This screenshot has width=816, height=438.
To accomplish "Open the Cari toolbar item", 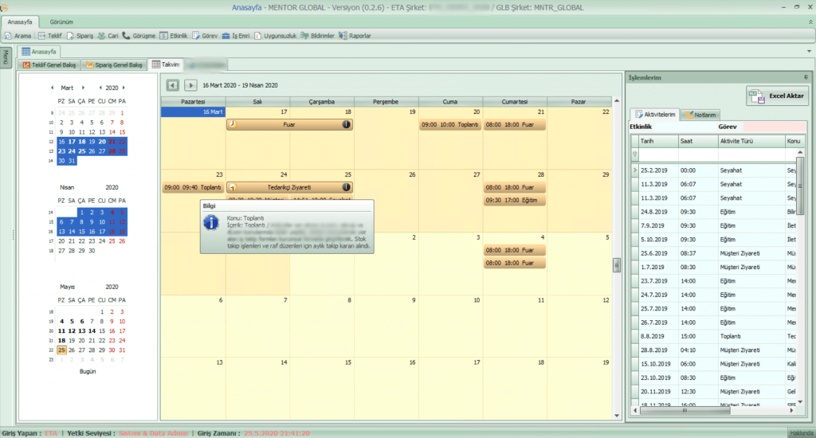I will [x=108, y=36].
